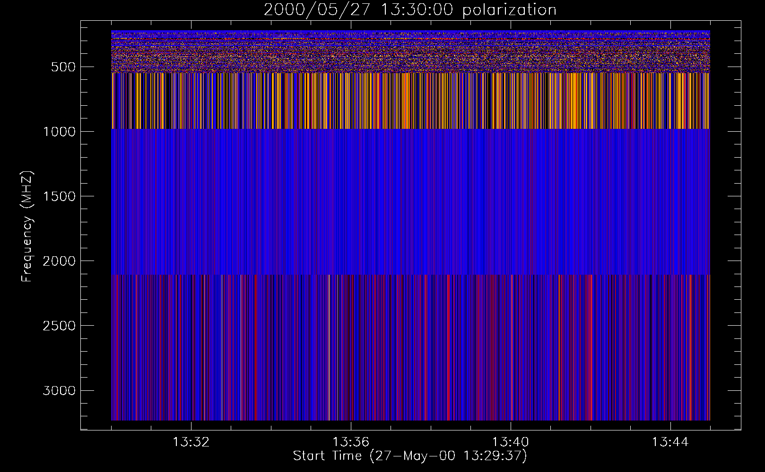The height and width of the screenshot is (472, 765).
Task: Select the 2500 frequency tick label
Action: (x=59, y=326)
